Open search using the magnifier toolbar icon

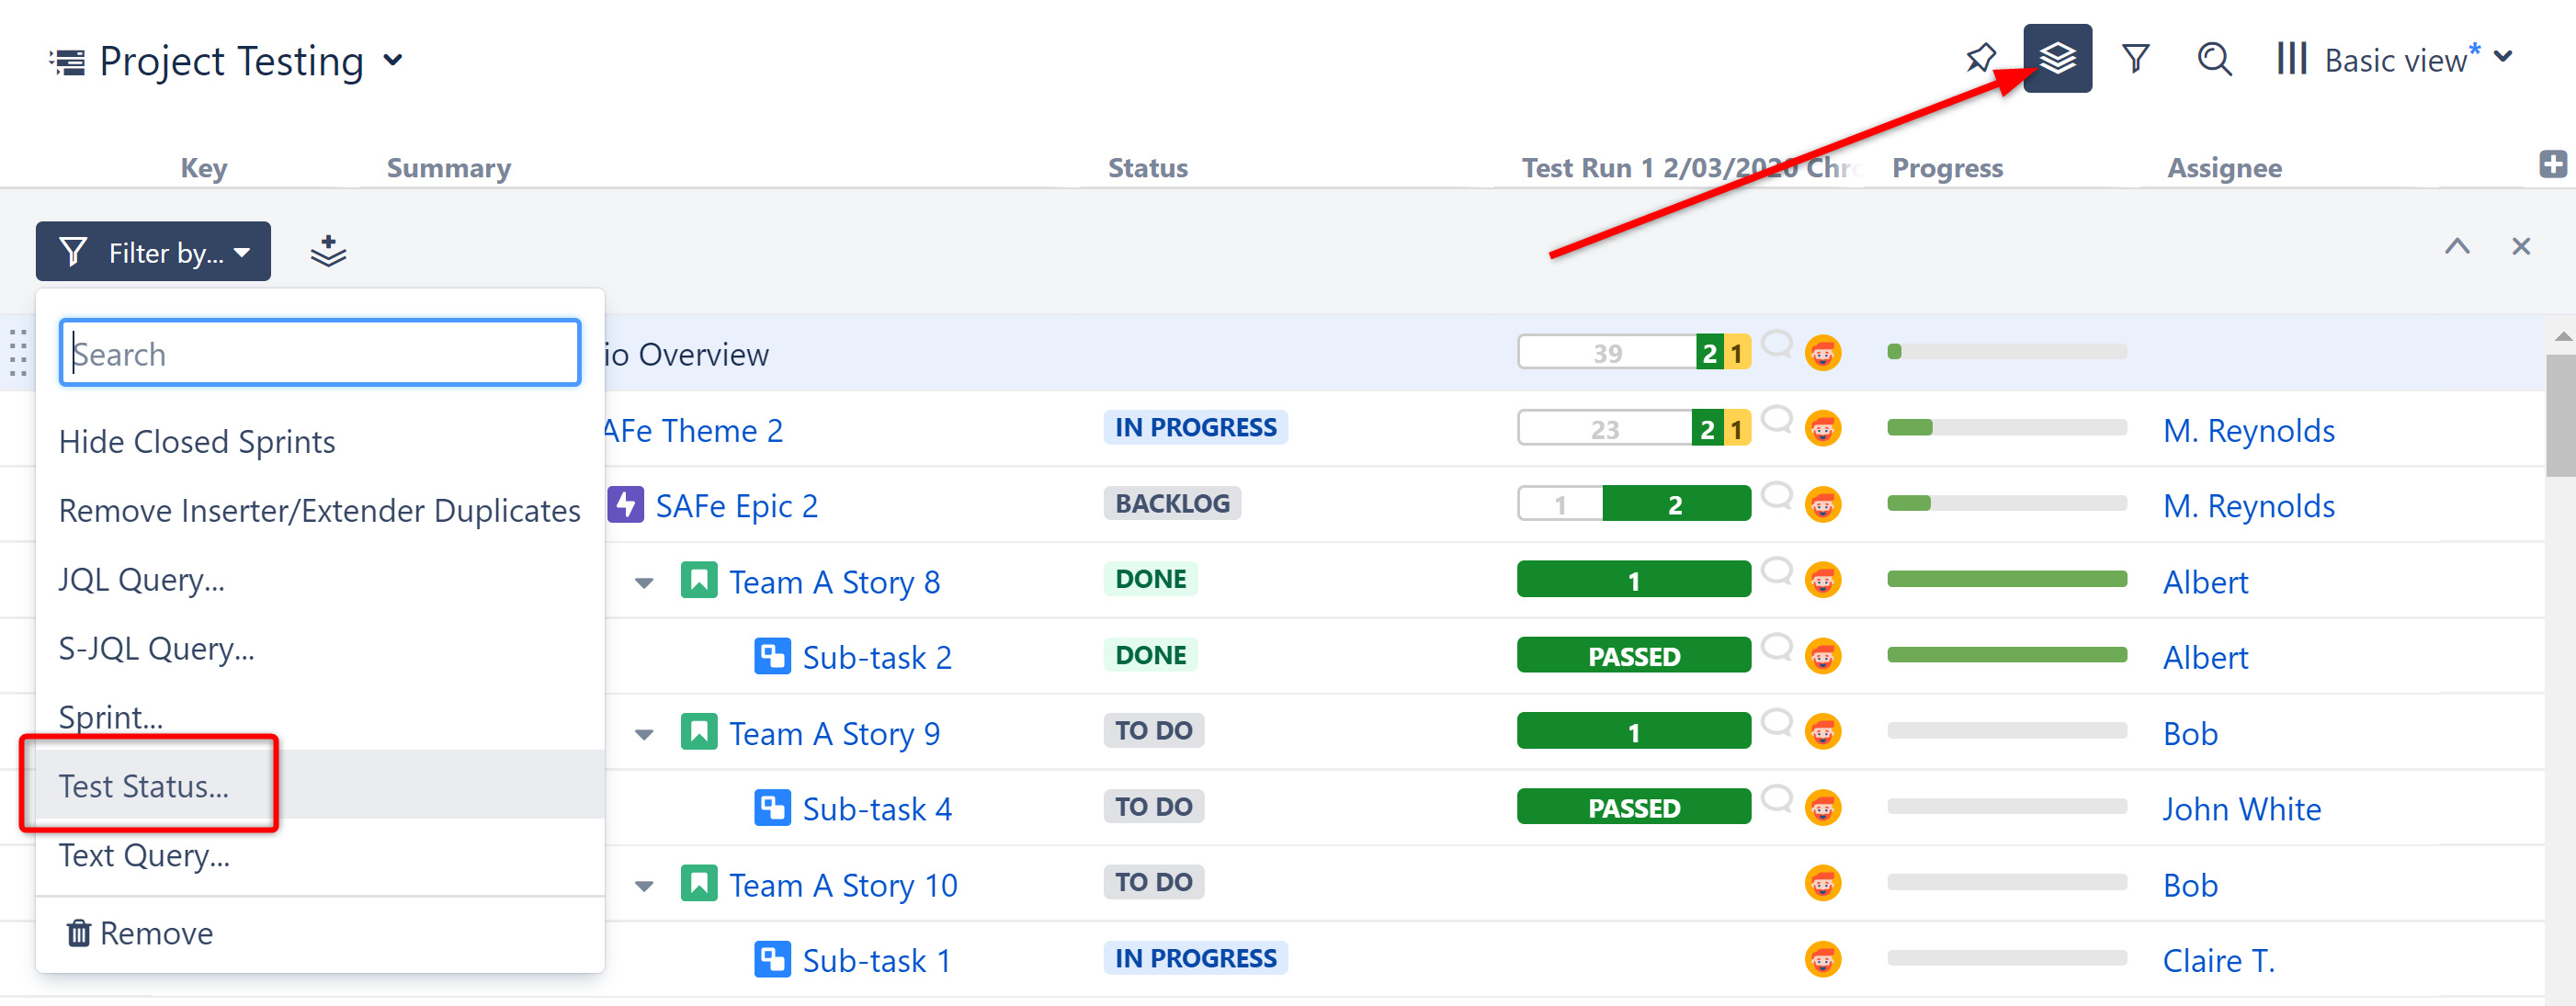pos(2214,59)
